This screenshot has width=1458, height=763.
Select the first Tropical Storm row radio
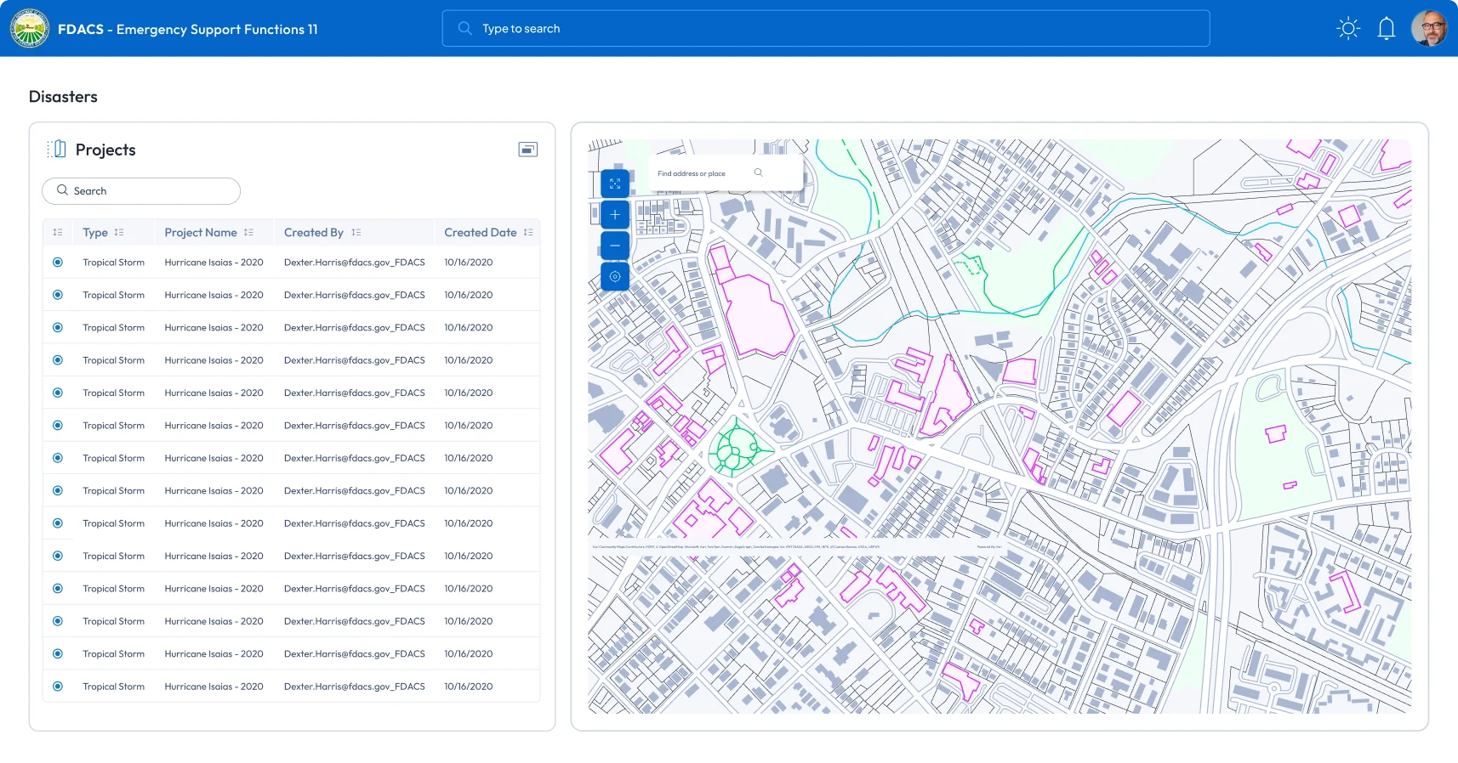58,263
